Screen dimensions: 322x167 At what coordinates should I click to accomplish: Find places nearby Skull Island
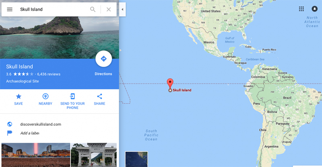pos(45,100)
